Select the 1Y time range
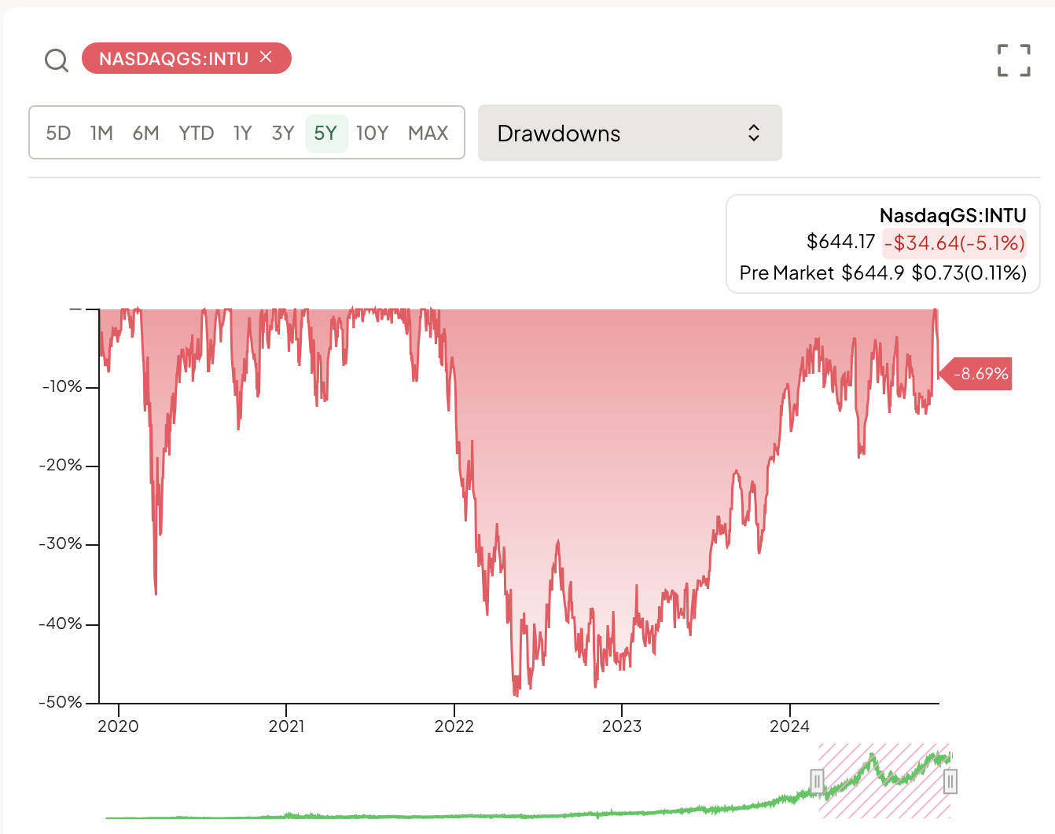The image size is (1055, 834). click(242, 133)
